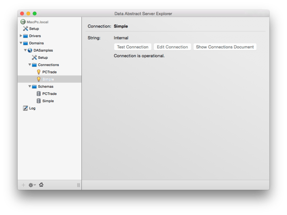Image resolution: width=287 pixels, height=215 pixels.
Task: Run Test Connection for Simple
Action: click(133, 47)
